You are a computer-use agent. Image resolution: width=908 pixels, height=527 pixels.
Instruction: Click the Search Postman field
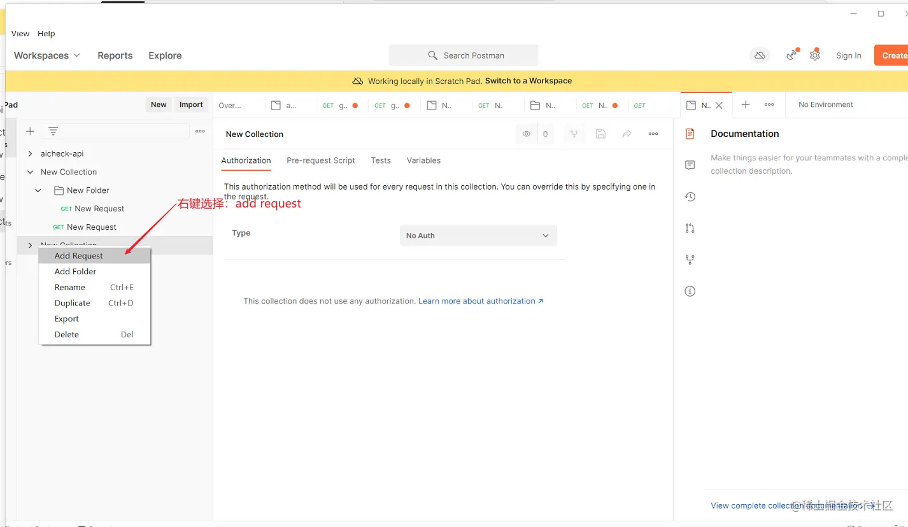point(464,55)
